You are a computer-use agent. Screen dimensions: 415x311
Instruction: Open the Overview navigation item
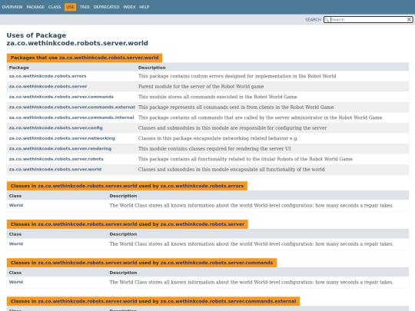click(12, 7)
